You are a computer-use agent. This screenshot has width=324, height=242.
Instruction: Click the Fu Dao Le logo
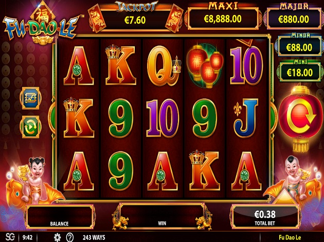pos(42,24)
